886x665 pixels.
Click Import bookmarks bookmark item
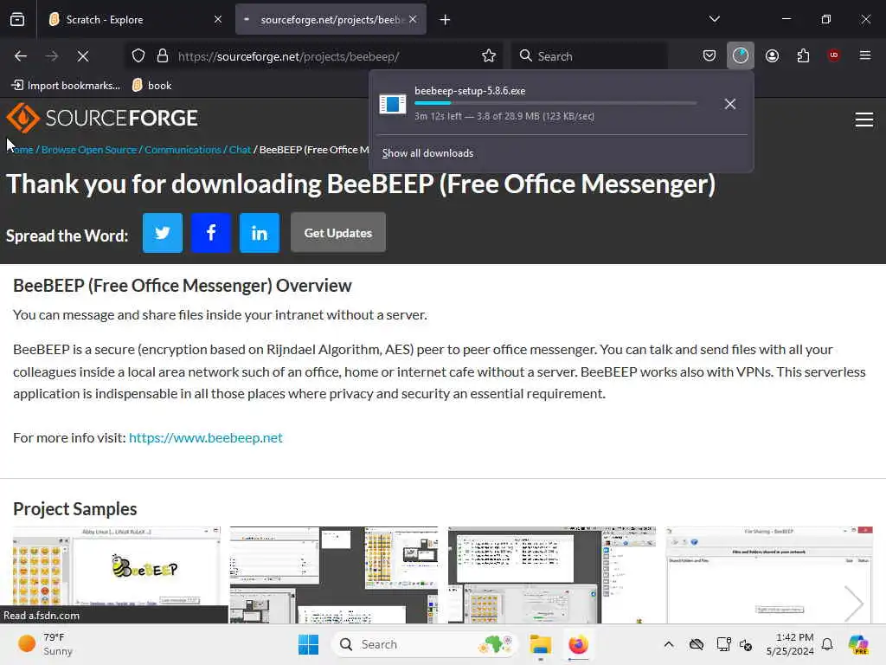pyautogui.click(x=66, y=86)
